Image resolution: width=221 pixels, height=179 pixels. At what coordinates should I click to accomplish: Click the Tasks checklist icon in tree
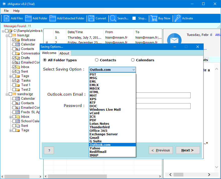click(18, 80)
